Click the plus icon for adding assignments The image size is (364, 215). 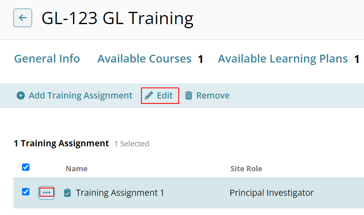20,95
